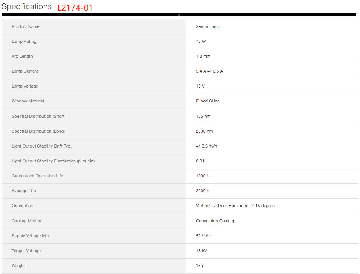This screenshot has height=274, width=360.
Task: Select the Light Output Stability Drift Typ. label
Action: click(41, 146)
